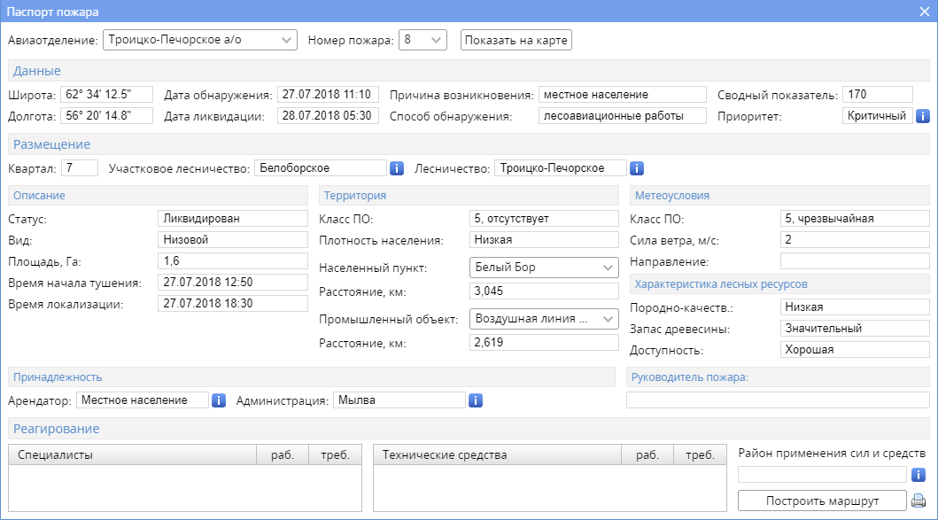Click the Площадь, Га field
Image resolution: width=938 pixels, height=520 pixels.
click(x=233, y=261)
